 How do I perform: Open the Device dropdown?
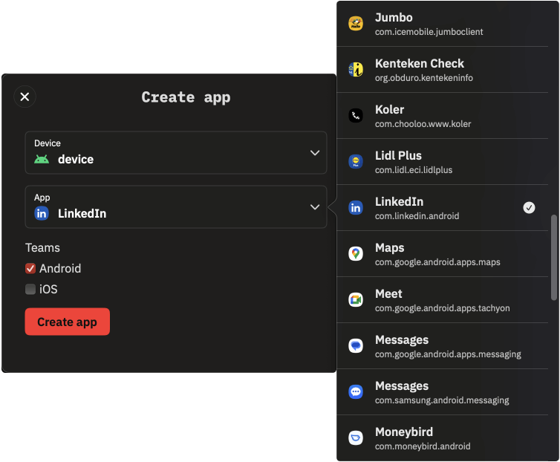(176, 152)
